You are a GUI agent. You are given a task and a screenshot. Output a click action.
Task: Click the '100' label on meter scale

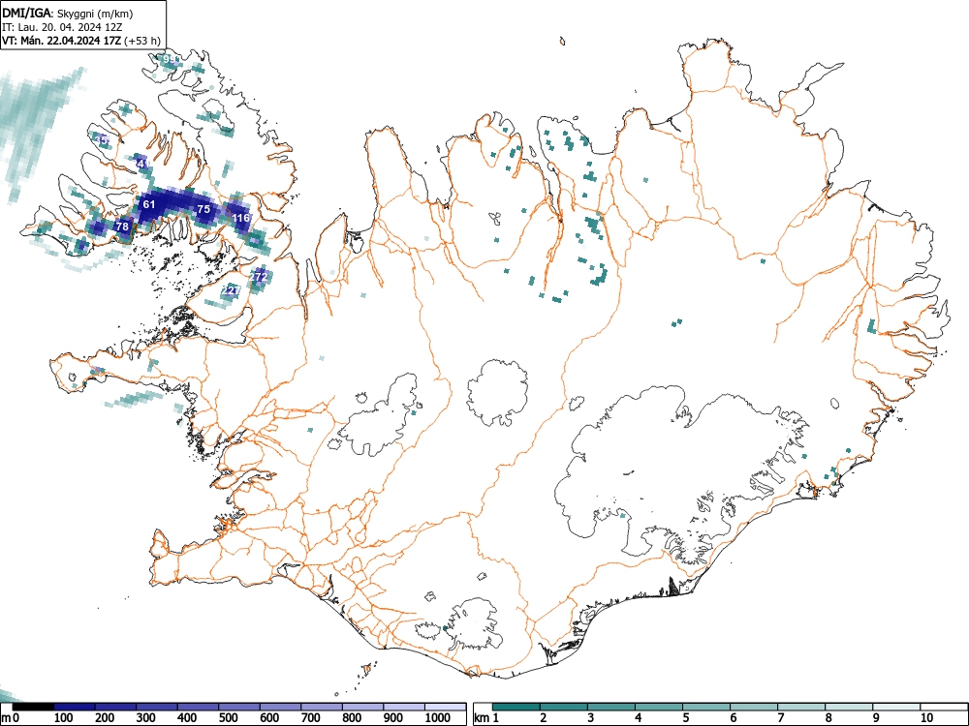coord(64,718)
